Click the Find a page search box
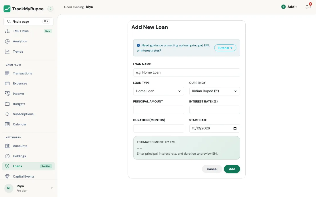The image size is (316, 197). [28, 21]
